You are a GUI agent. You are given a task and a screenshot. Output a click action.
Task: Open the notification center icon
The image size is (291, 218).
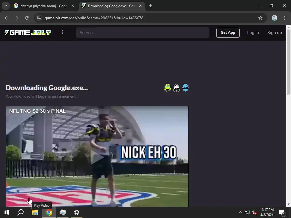point(282,213)
